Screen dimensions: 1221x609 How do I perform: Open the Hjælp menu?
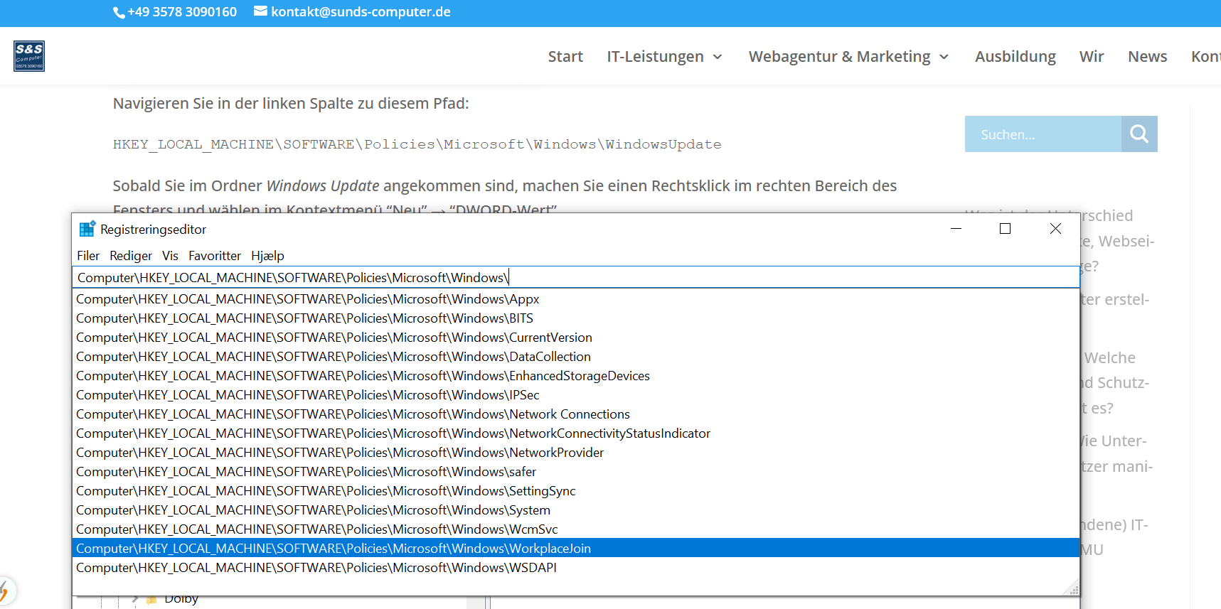267,256
